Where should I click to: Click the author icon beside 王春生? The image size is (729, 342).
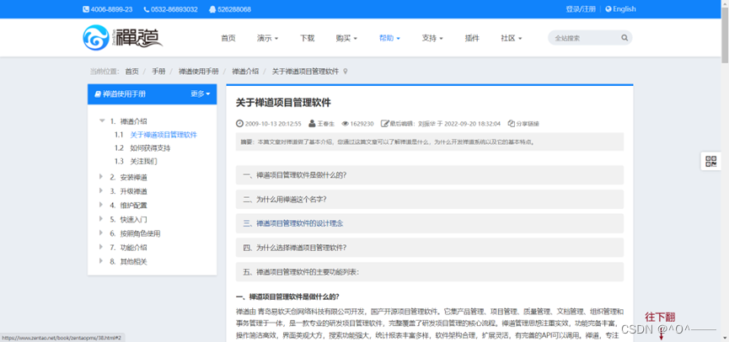pyautogui.click(x=313, y=124)
